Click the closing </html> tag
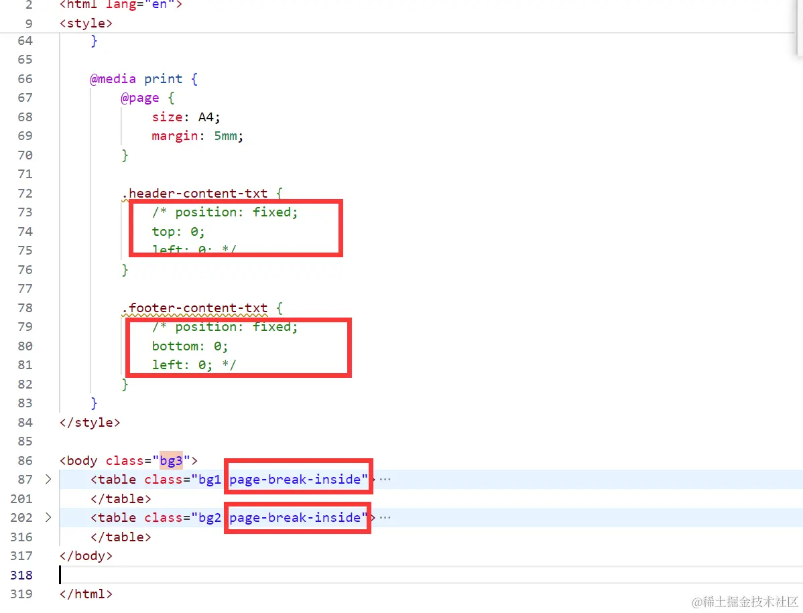The image size is (803, 613). tap(86, 594)
